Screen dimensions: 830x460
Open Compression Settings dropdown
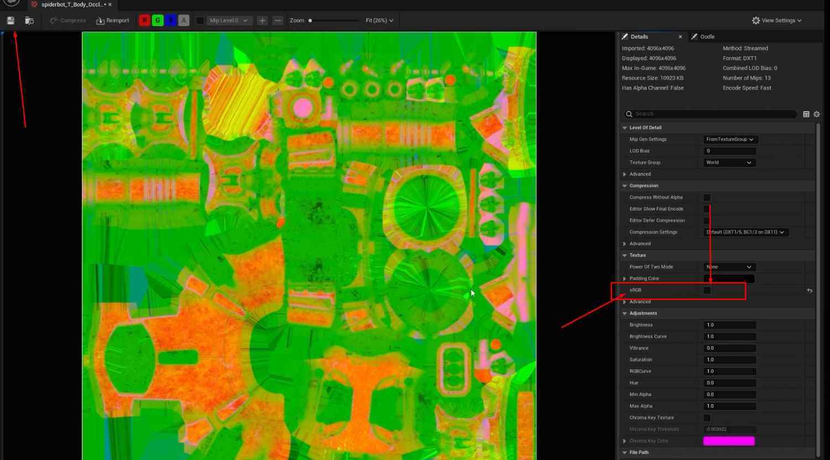click(746, 232)
